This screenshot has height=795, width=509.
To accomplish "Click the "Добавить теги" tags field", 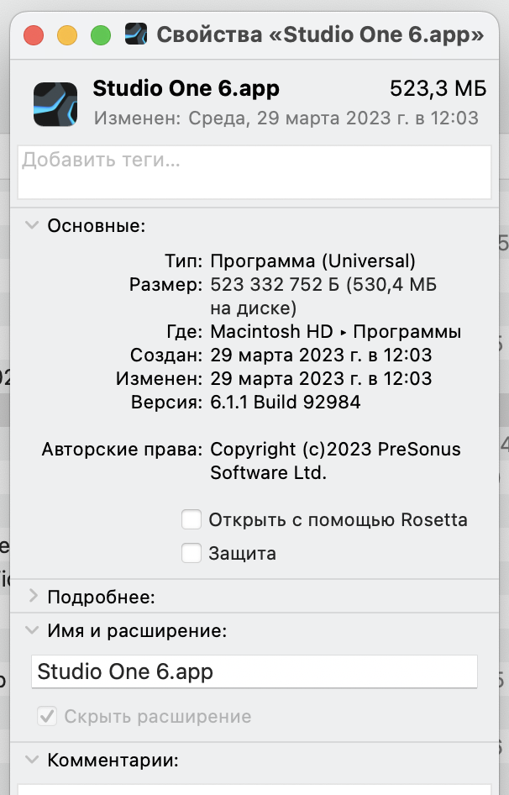I will pos(254,171).
